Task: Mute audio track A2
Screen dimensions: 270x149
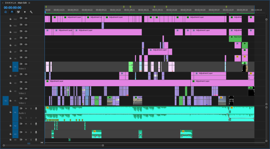Action: (x=26, y=124)
